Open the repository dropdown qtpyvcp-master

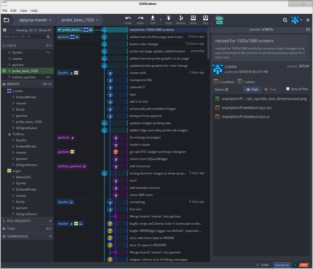pos(35,20)
